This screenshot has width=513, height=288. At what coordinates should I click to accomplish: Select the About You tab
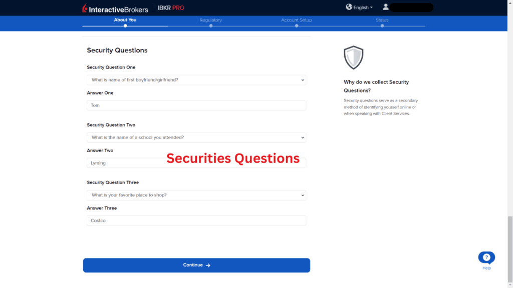[125, 20]
